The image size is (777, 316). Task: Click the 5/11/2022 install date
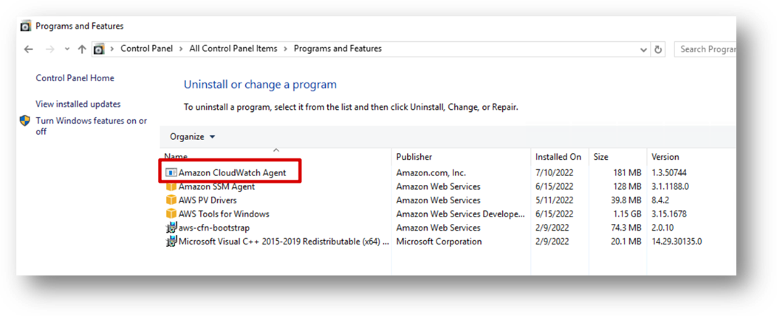(554, 200)
